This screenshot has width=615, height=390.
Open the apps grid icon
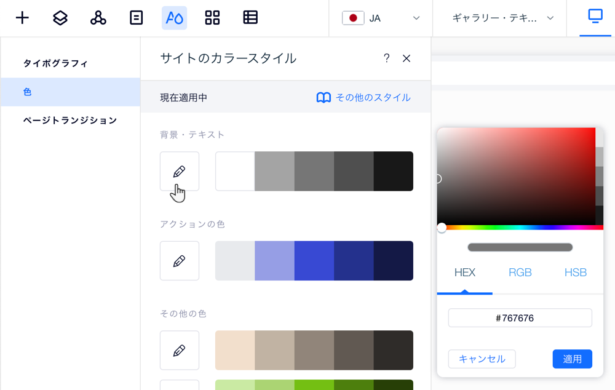[212, 18]
